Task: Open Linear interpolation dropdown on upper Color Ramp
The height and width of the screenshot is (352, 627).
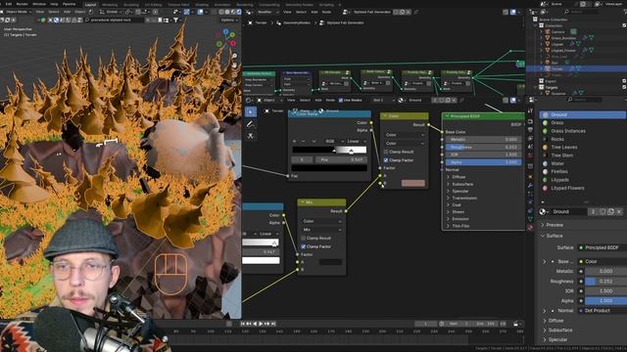Action: pos(356,141)
